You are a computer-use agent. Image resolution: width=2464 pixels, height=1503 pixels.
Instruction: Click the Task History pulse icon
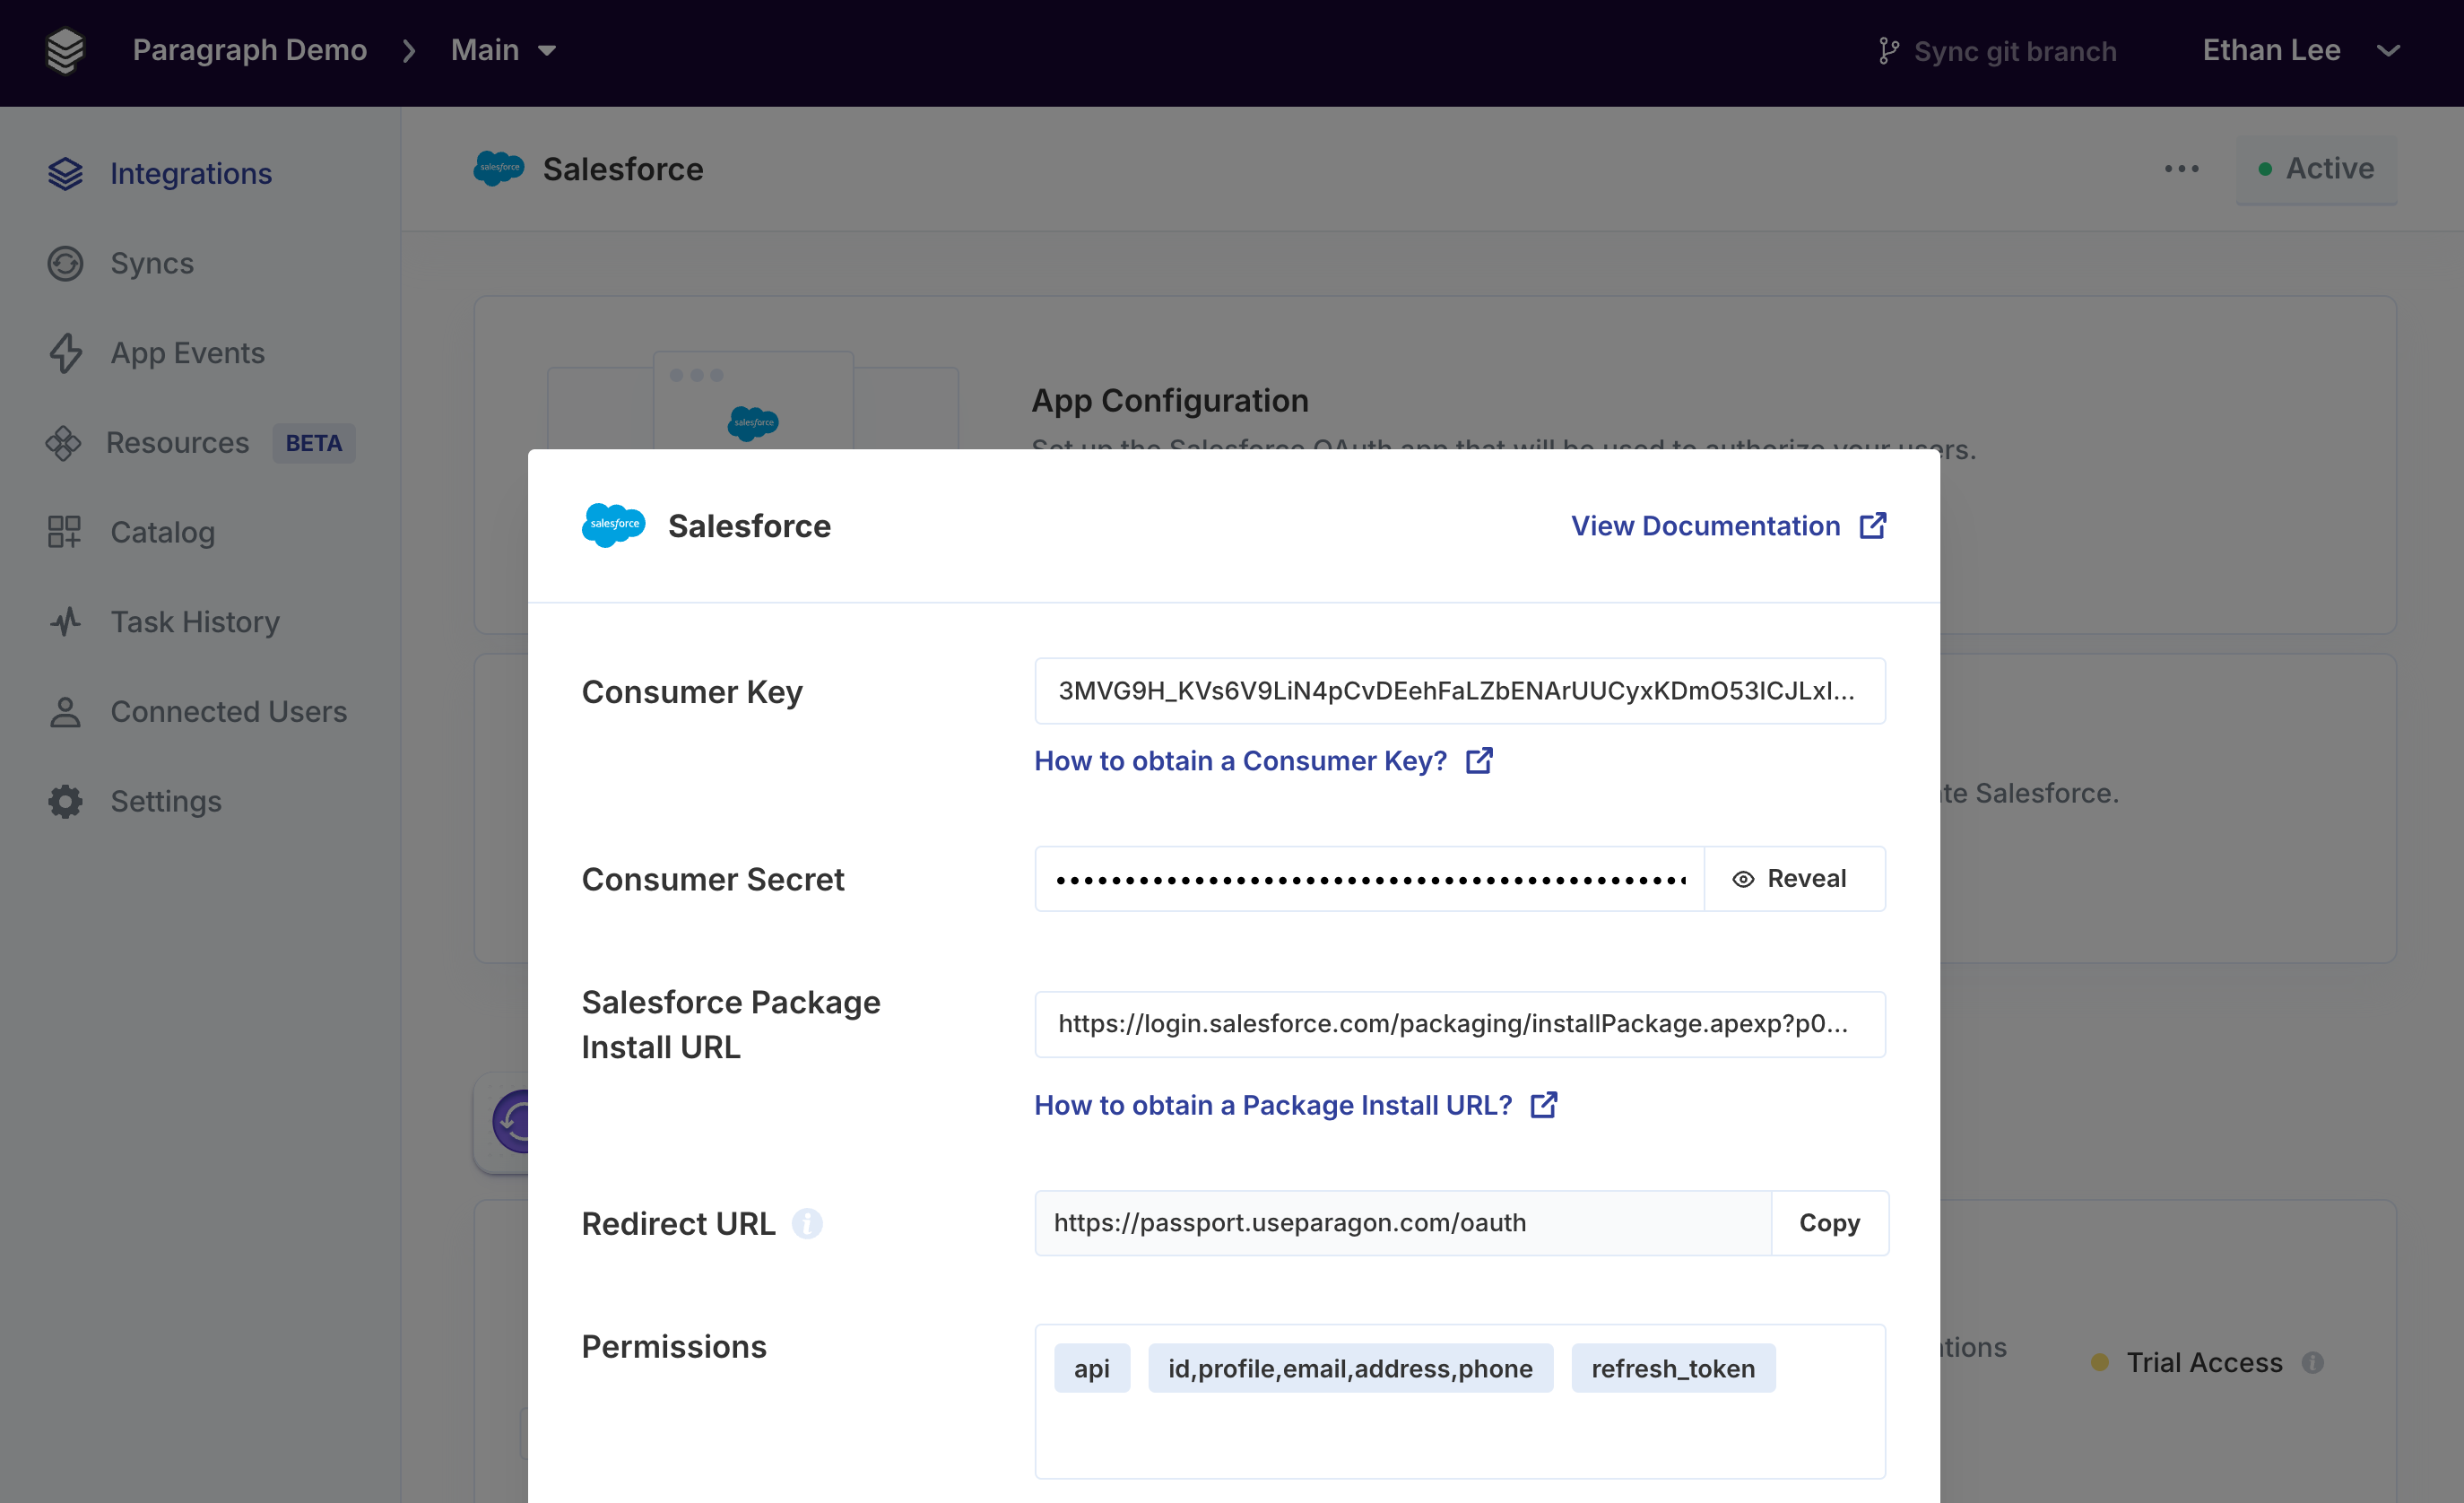click(x=65, y=622)
